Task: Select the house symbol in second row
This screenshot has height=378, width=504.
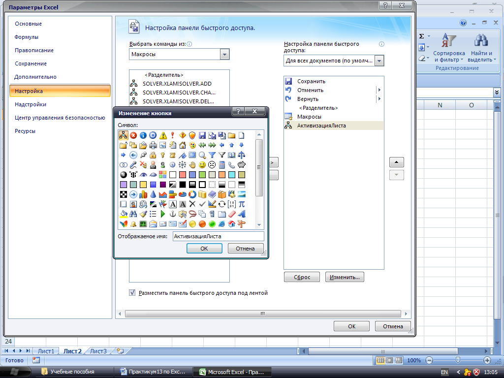Action: [183, 145]
